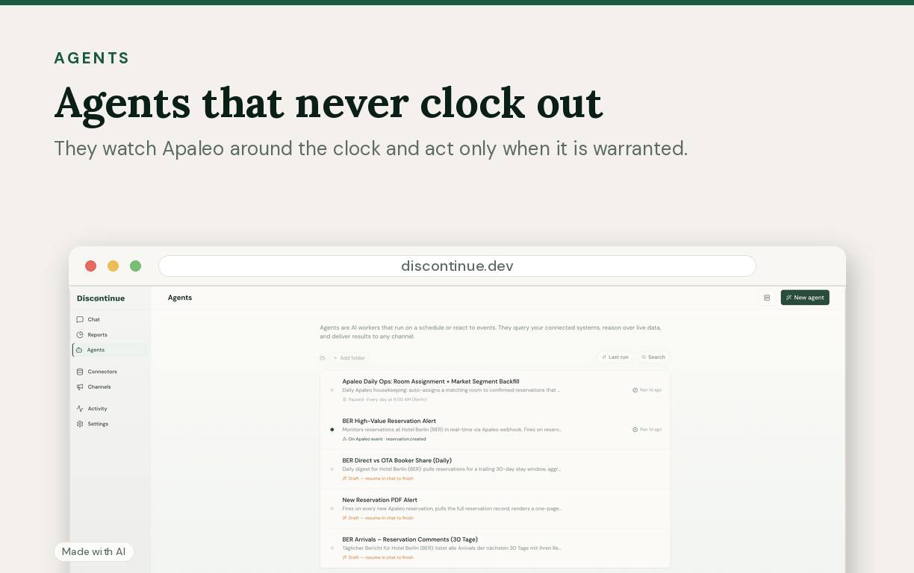Click 'Ran 1d ago' on BER High-Value row

647,430
